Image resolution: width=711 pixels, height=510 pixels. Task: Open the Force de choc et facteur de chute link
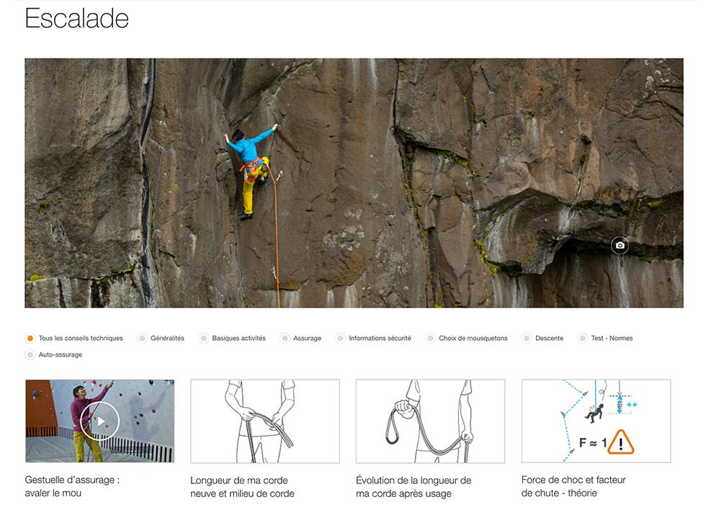[573, 486]
